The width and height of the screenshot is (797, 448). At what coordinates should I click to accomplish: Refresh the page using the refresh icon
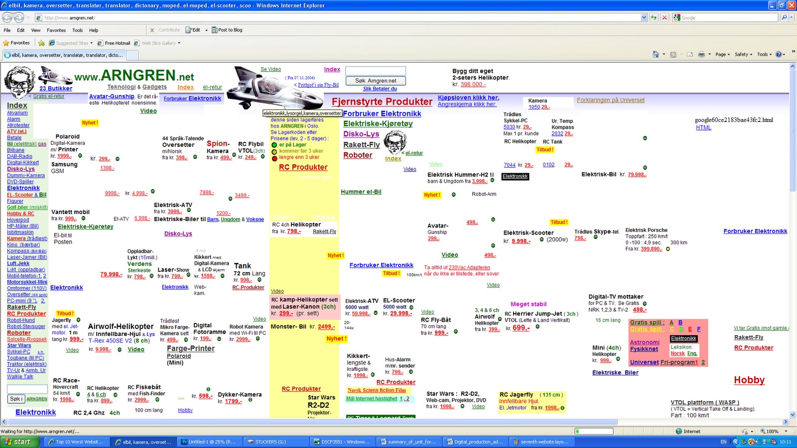pos(654,17)
